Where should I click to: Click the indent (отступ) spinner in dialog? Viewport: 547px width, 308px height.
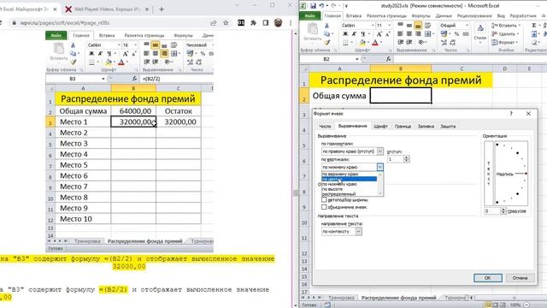(x=407, y=159)
